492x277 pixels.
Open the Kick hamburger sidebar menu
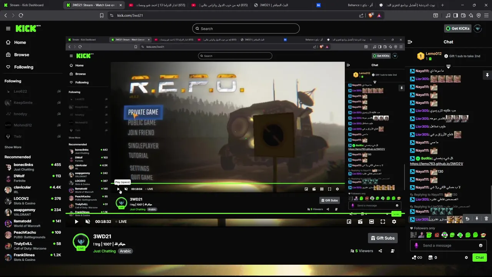point(8,28)
